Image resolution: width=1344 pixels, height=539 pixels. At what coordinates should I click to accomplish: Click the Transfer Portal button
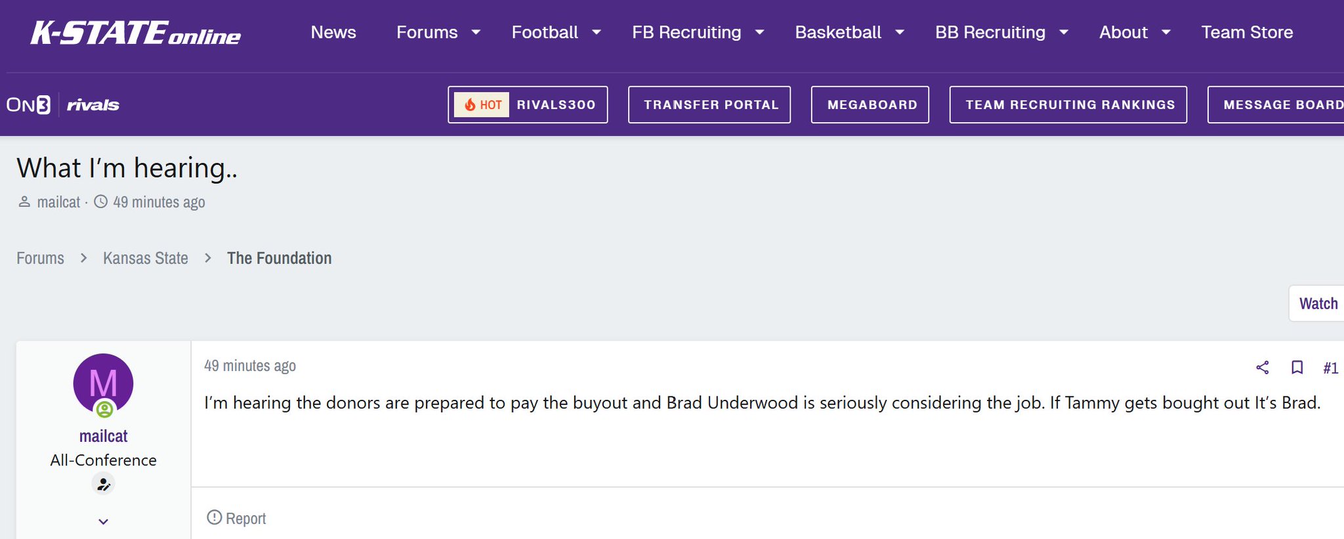[x=709, y=105]
